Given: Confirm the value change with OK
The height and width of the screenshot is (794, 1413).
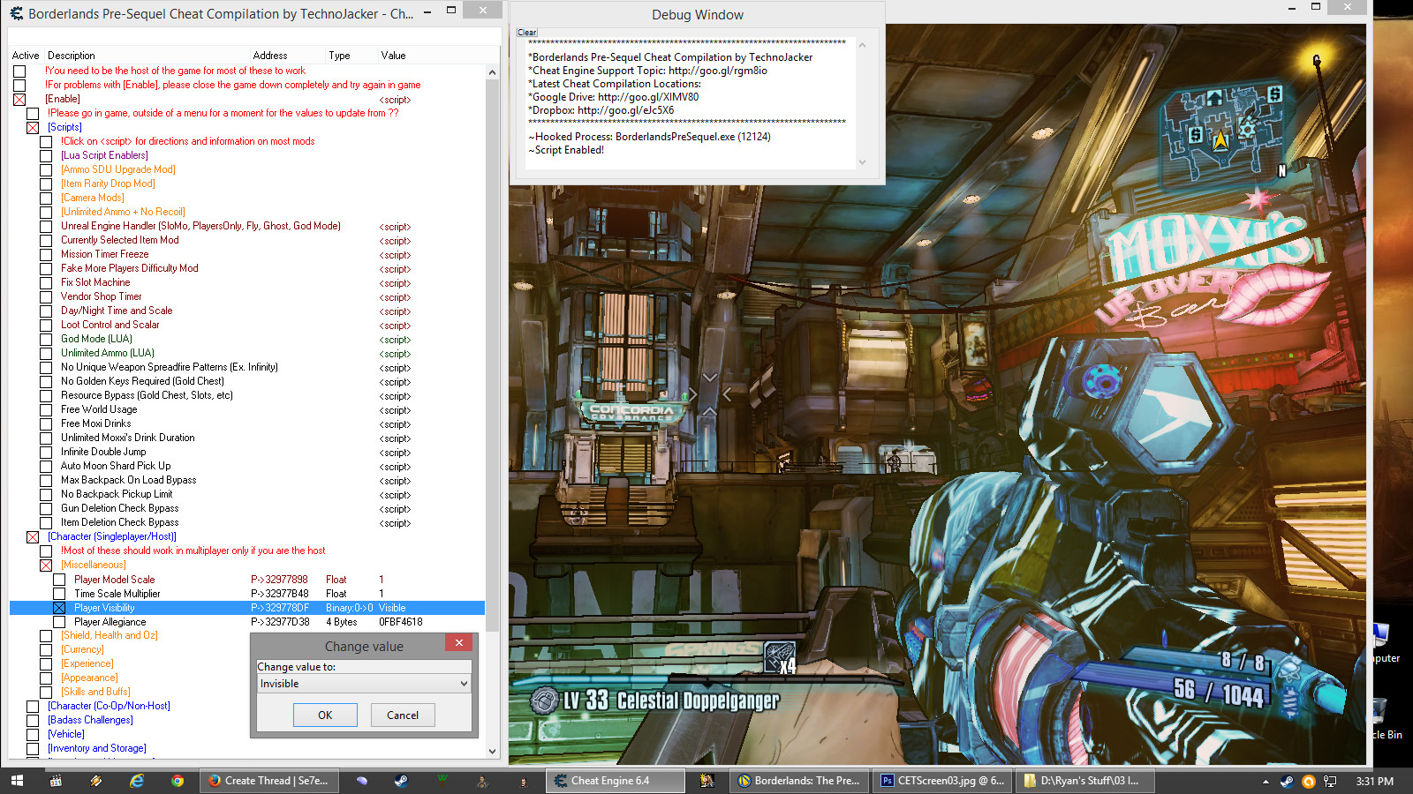Looking at the screenshot, I should [325, 715].
